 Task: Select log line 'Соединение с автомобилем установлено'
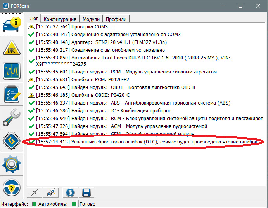click(x=100, y=50)
